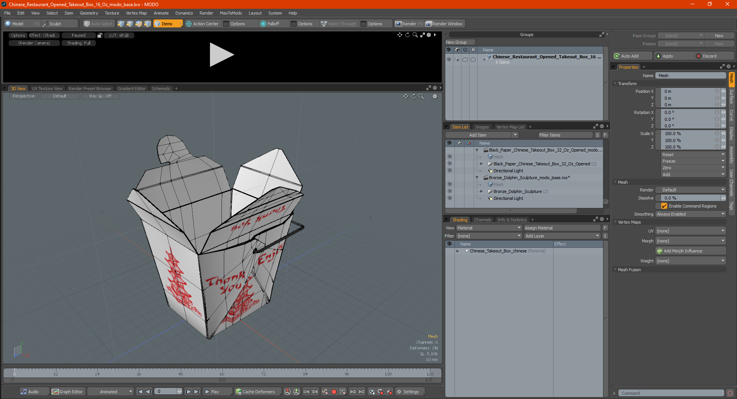Click timeline frame marker 60
The height and width of the screenshot is (399, 737).
tap(222, 374)
